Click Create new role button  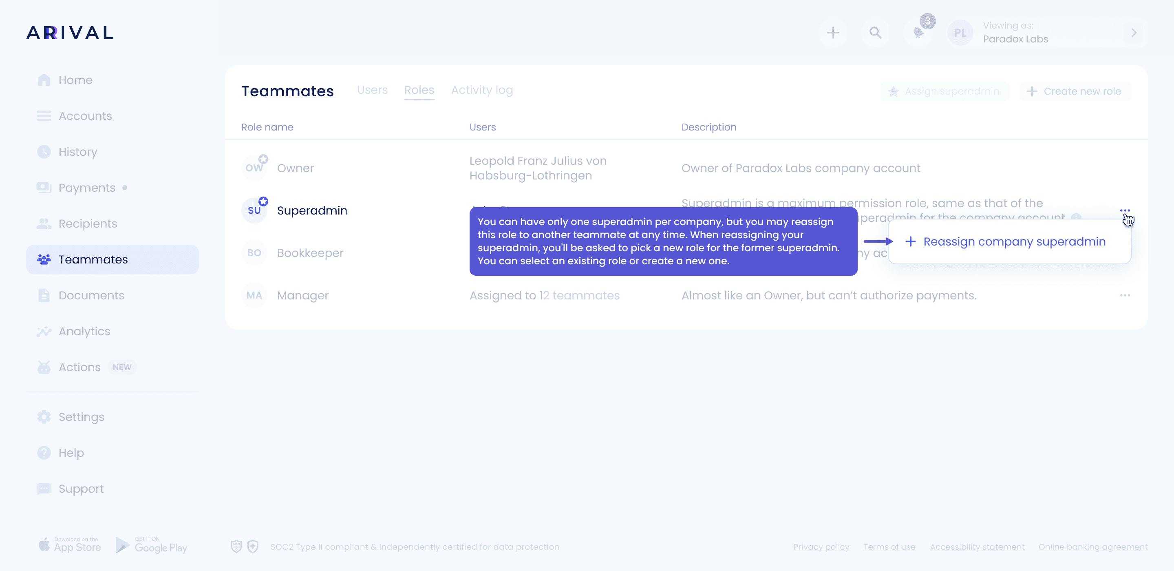tap(1075, 91)
